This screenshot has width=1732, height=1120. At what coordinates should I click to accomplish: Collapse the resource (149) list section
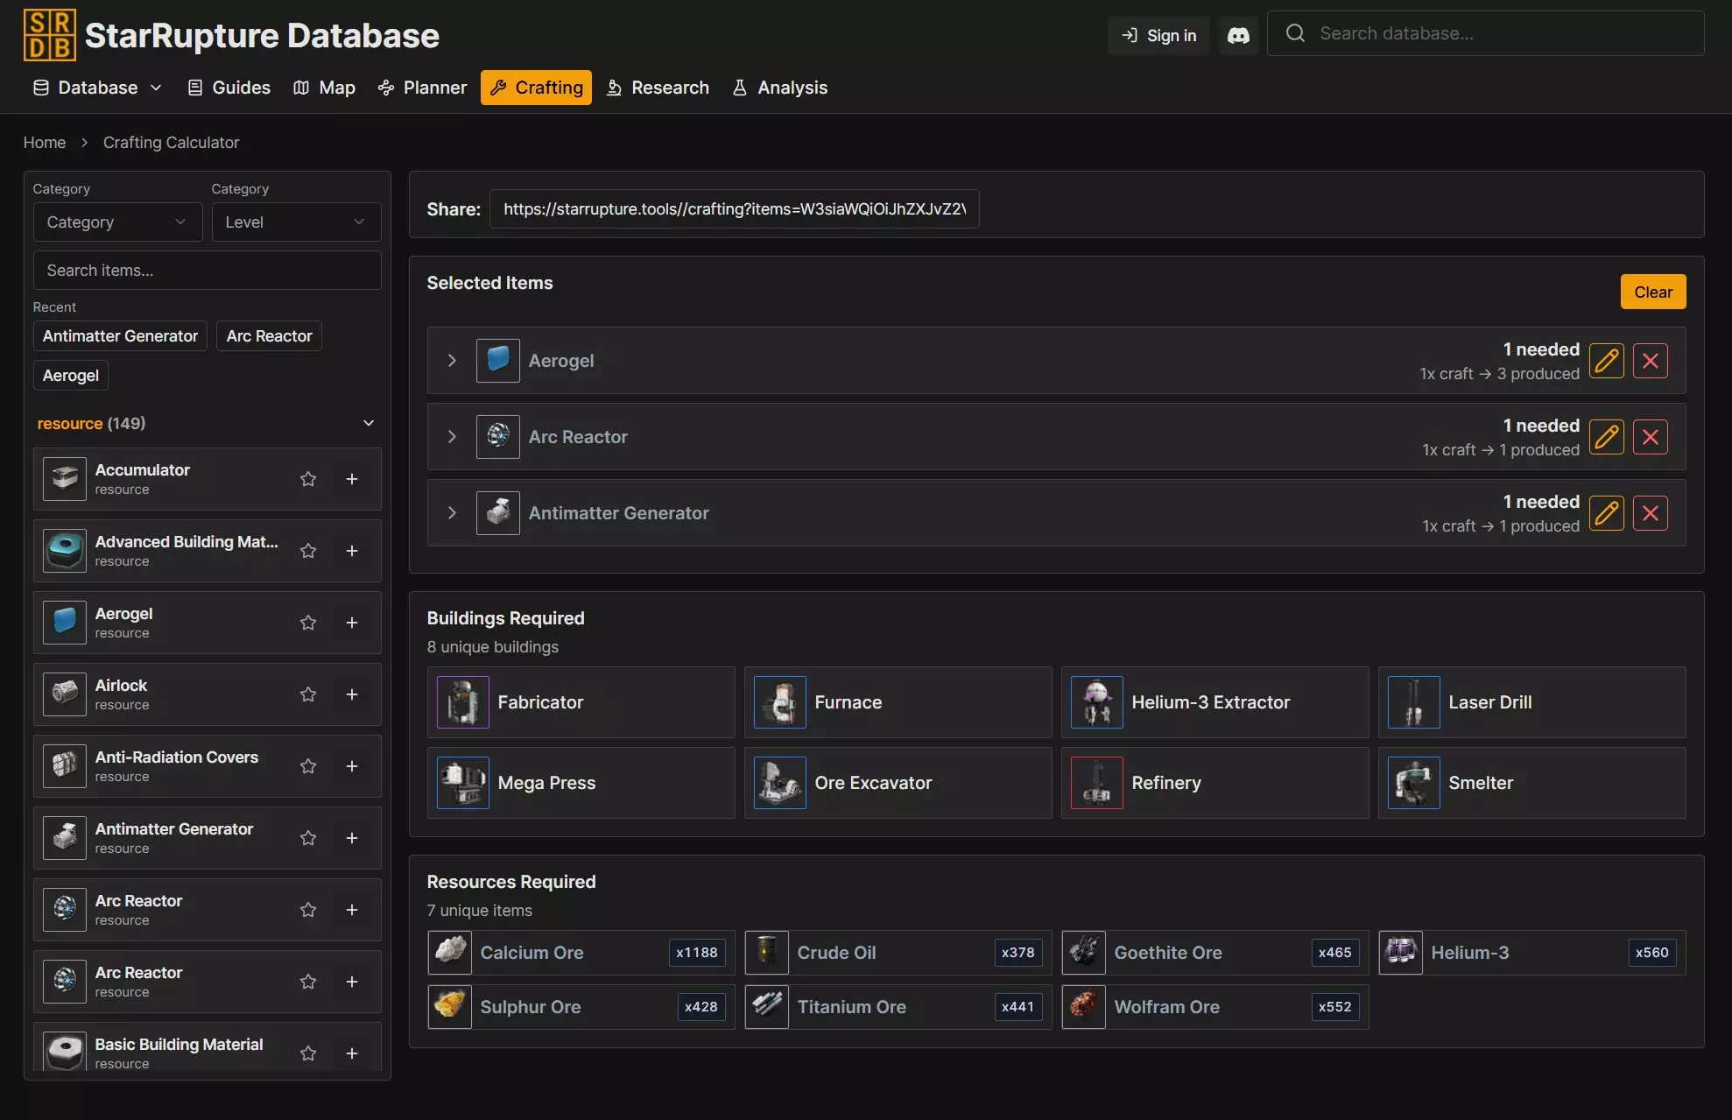[x=369, y=424]
